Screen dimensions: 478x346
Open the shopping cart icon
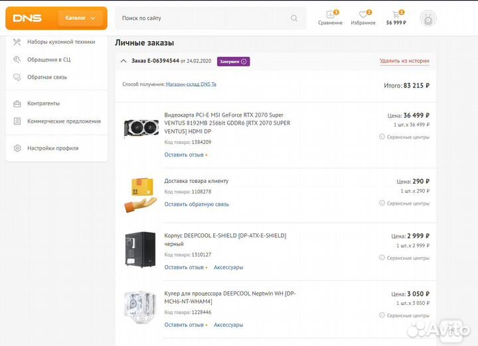point(396,15)
